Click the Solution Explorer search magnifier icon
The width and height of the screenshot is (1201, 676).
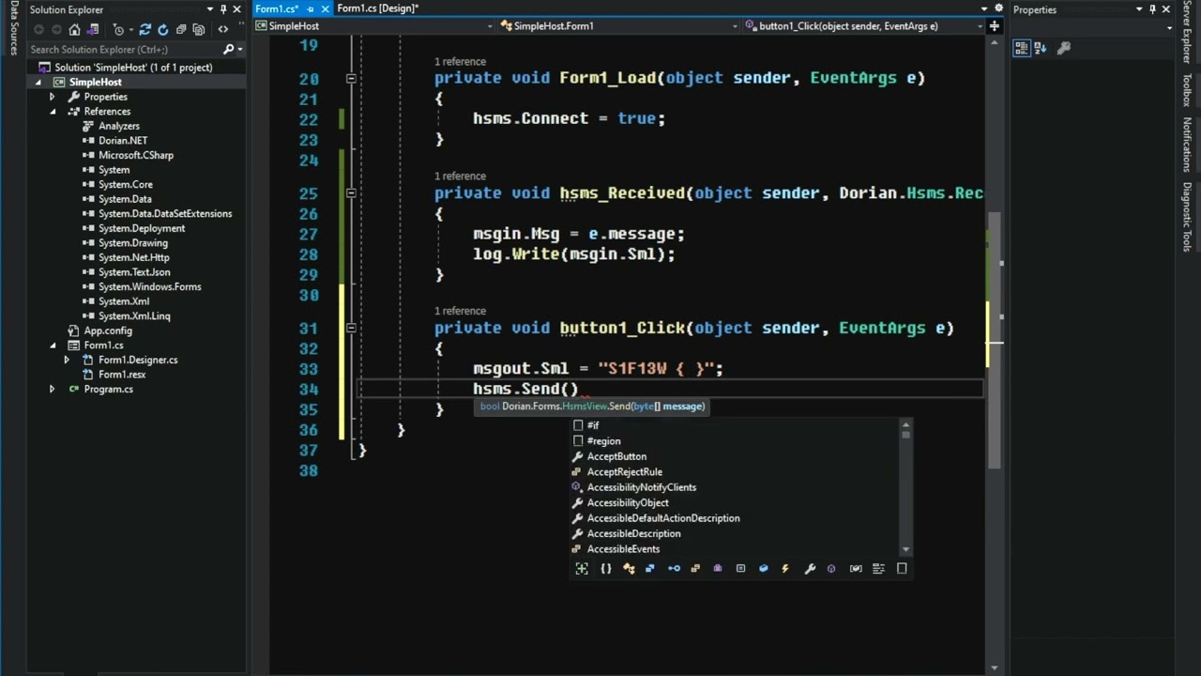pyautogui.click(x=228, y=49)
